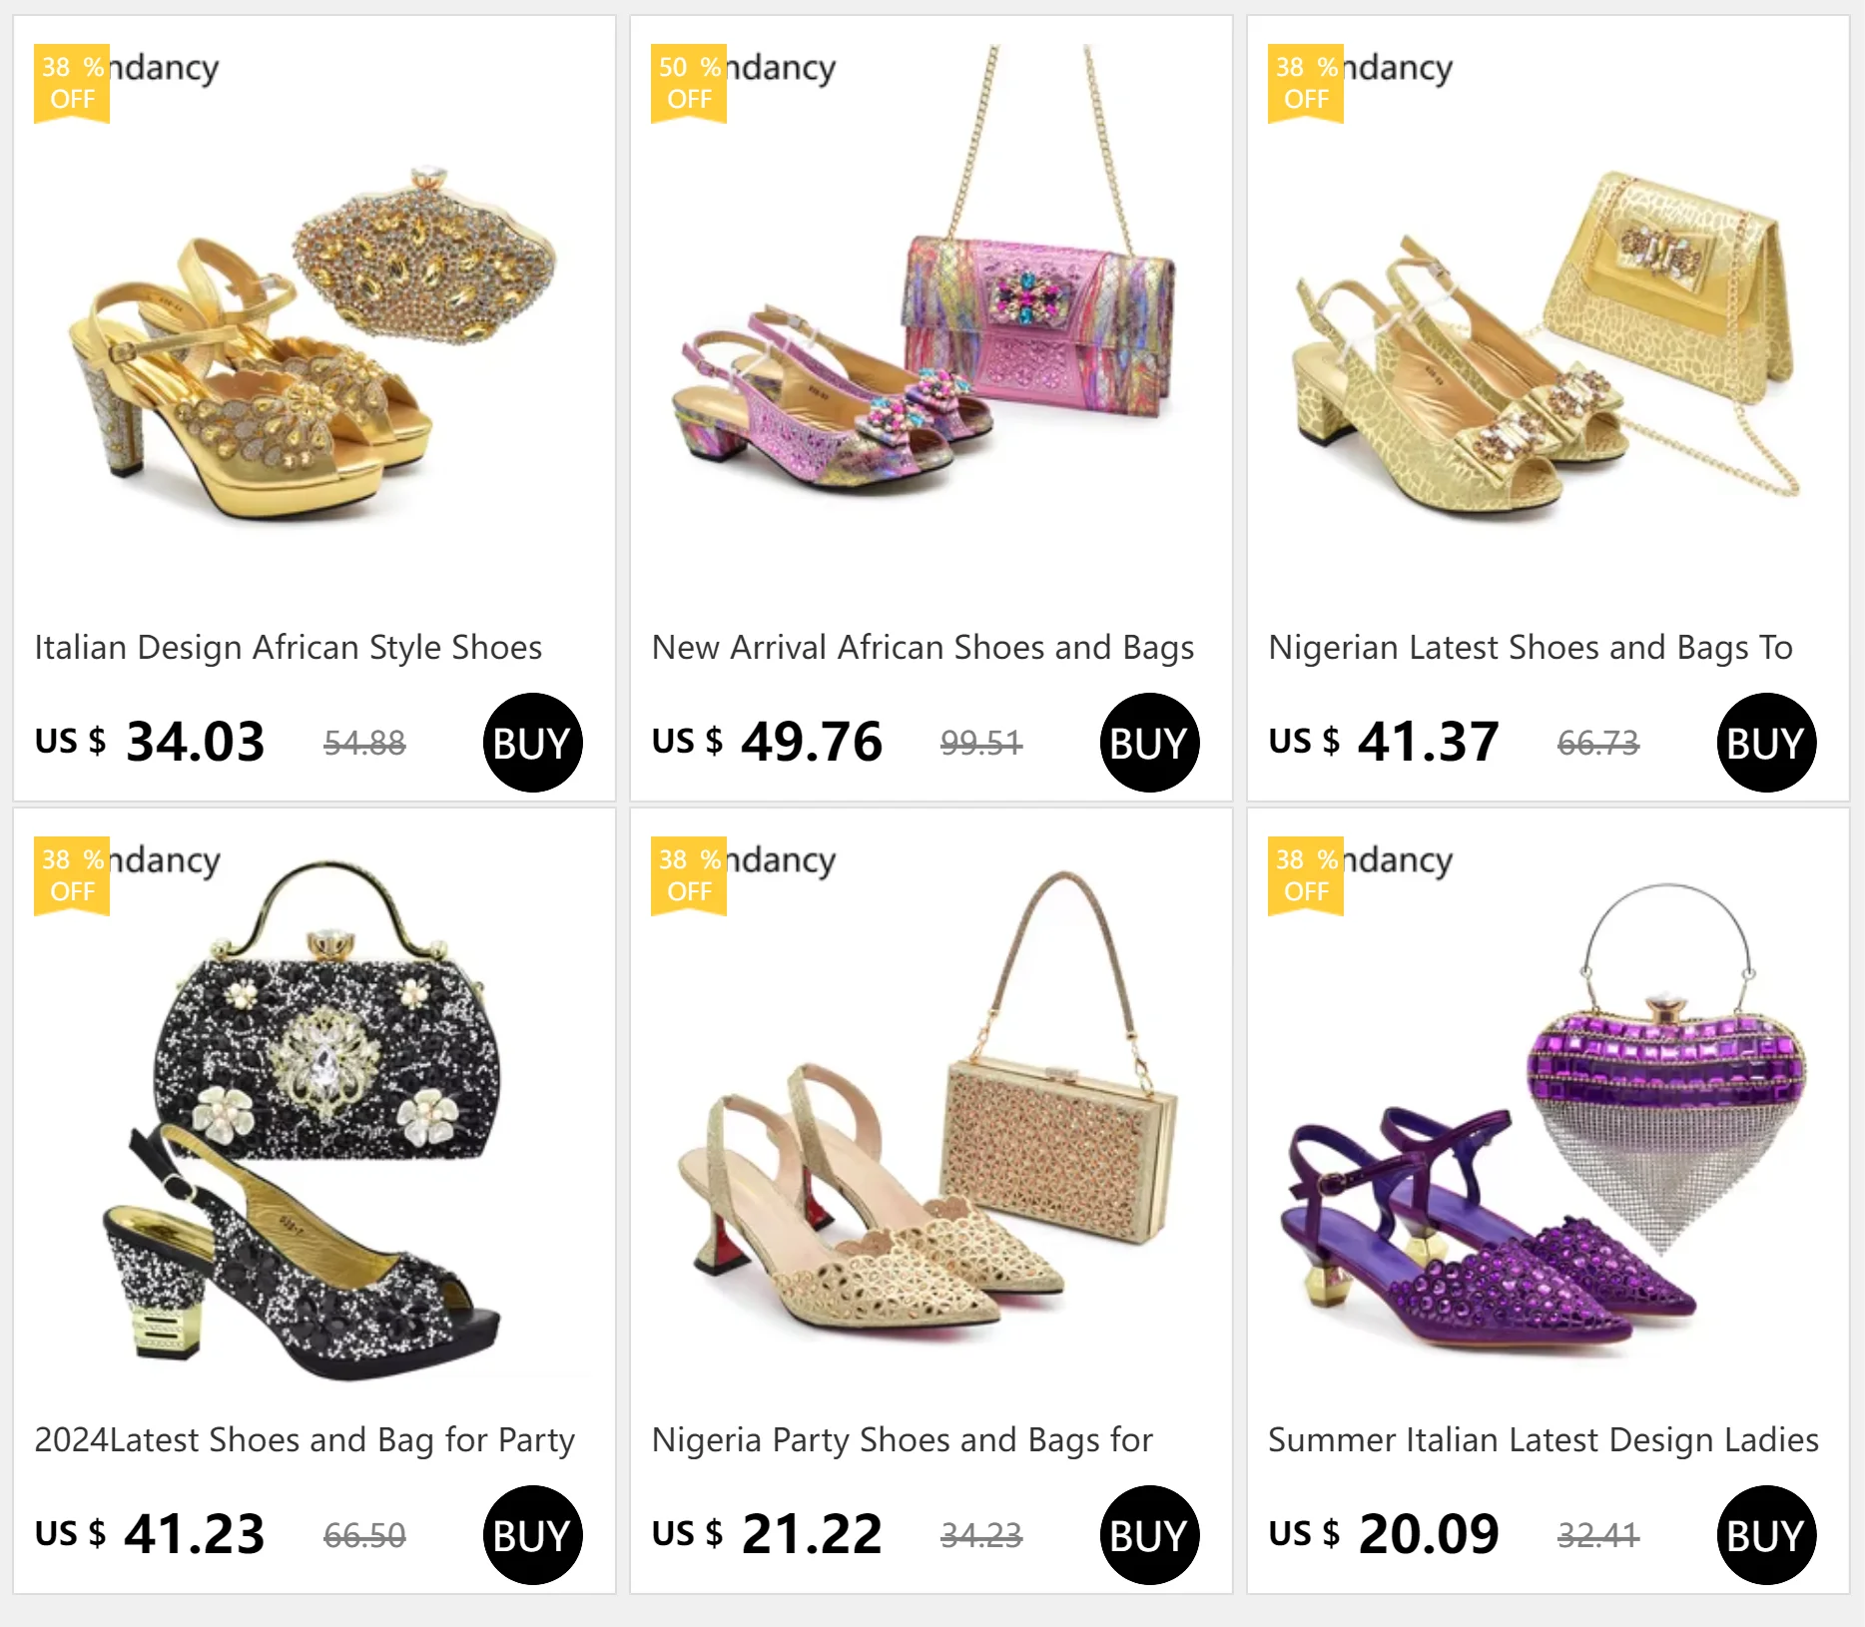Click BUY button for the $49.76 item
The width and height of the screenshot is (1865, 1627).
point(1149,743)
